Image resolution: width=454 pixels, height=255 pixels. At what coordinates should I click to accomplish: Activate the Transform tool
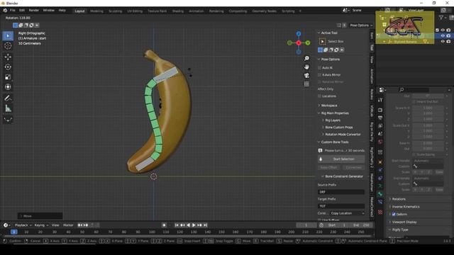point(8,86)
